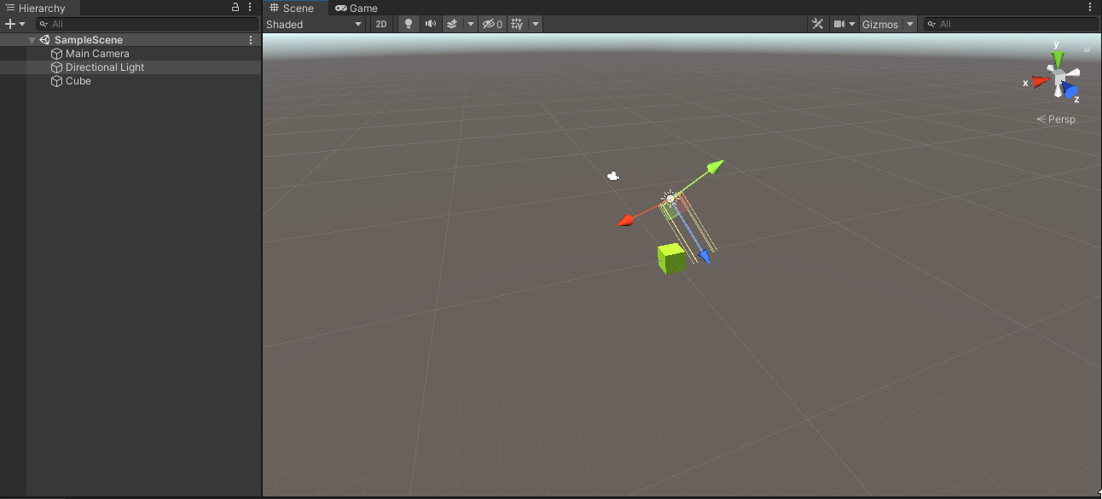Click the directional light sun gizmo
The width and height of the screenshot is (1102, 499).
pos(670,199)
